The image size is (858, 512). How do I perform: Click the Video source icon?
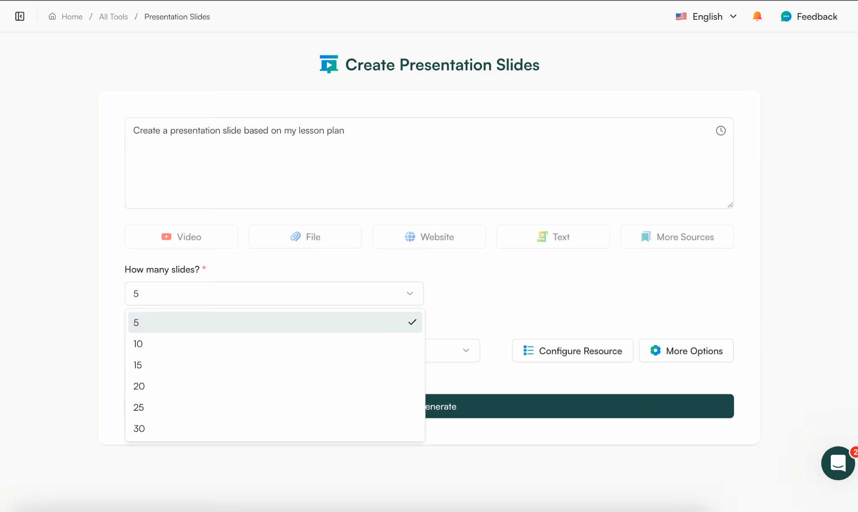pyautogui.click(x=167, y=237)
